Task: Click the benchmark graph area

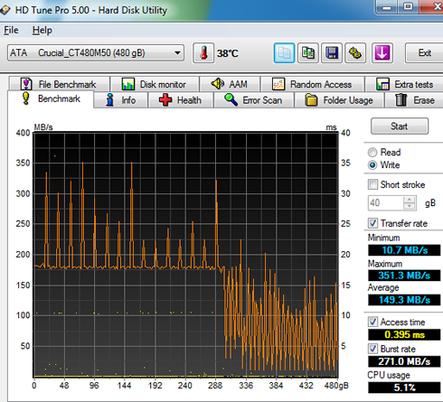Action: (x=185, y=255)
